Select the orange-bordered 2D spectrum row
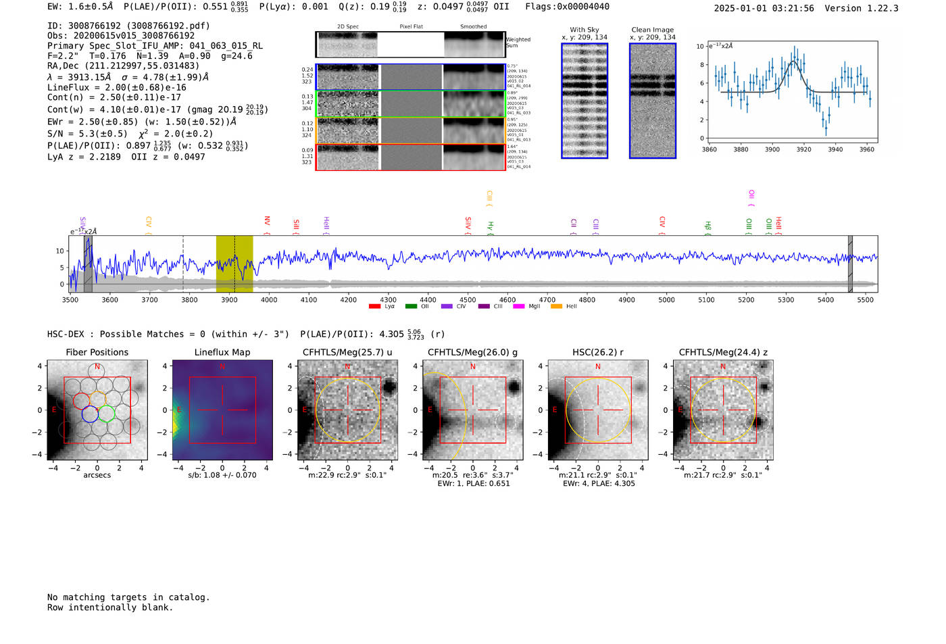The image size is (946, 644). [x=411, y=130]
